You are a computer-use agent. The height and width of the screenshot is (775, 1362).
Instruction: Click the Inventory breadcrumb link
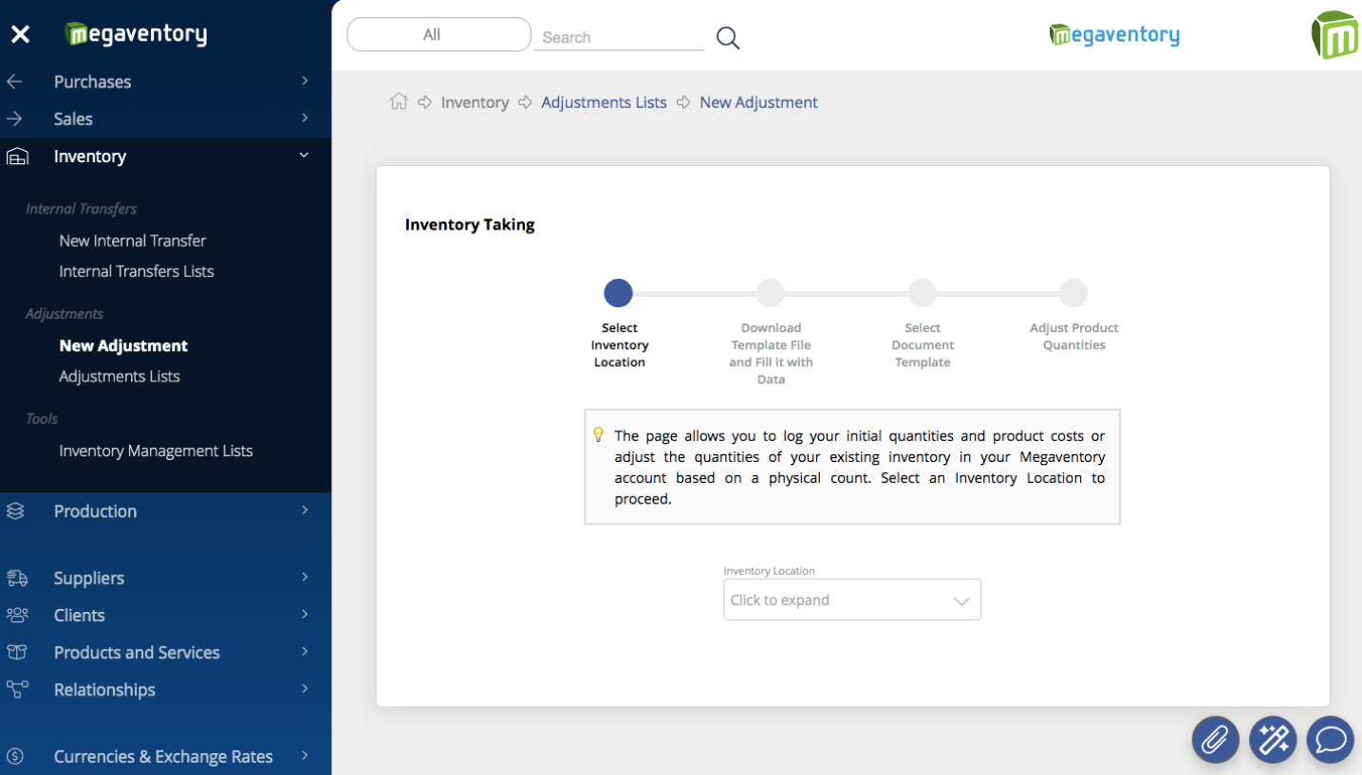[475, 102]
